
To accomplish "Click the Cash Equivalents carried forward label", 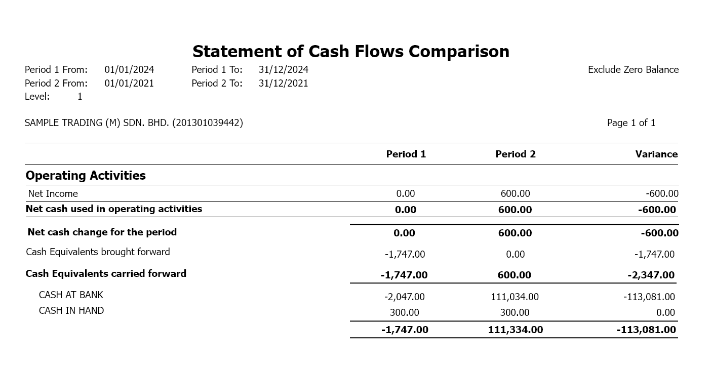I will click(x=106, y=274).
